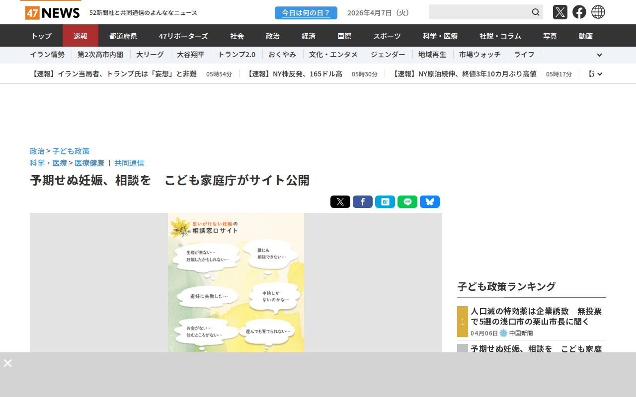Screen dimensions: 636x397
Task: Share article on Bluesky
Action: tap(430, 202)
